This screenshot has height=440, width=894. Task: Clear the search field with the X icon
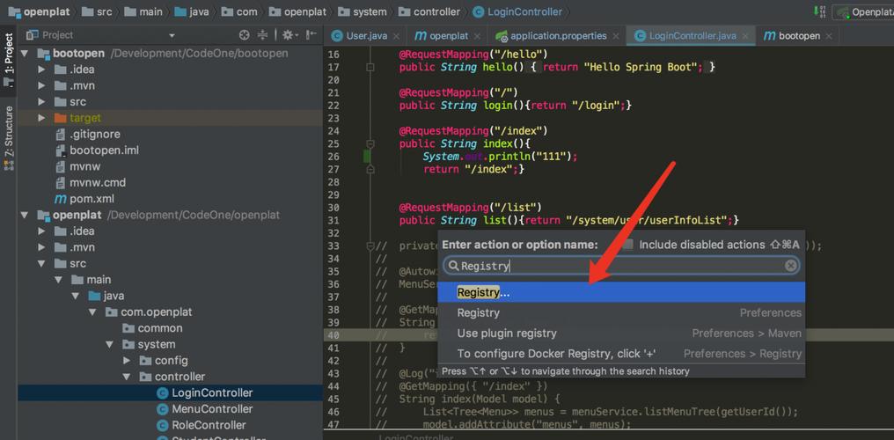(x=790, y=266)
